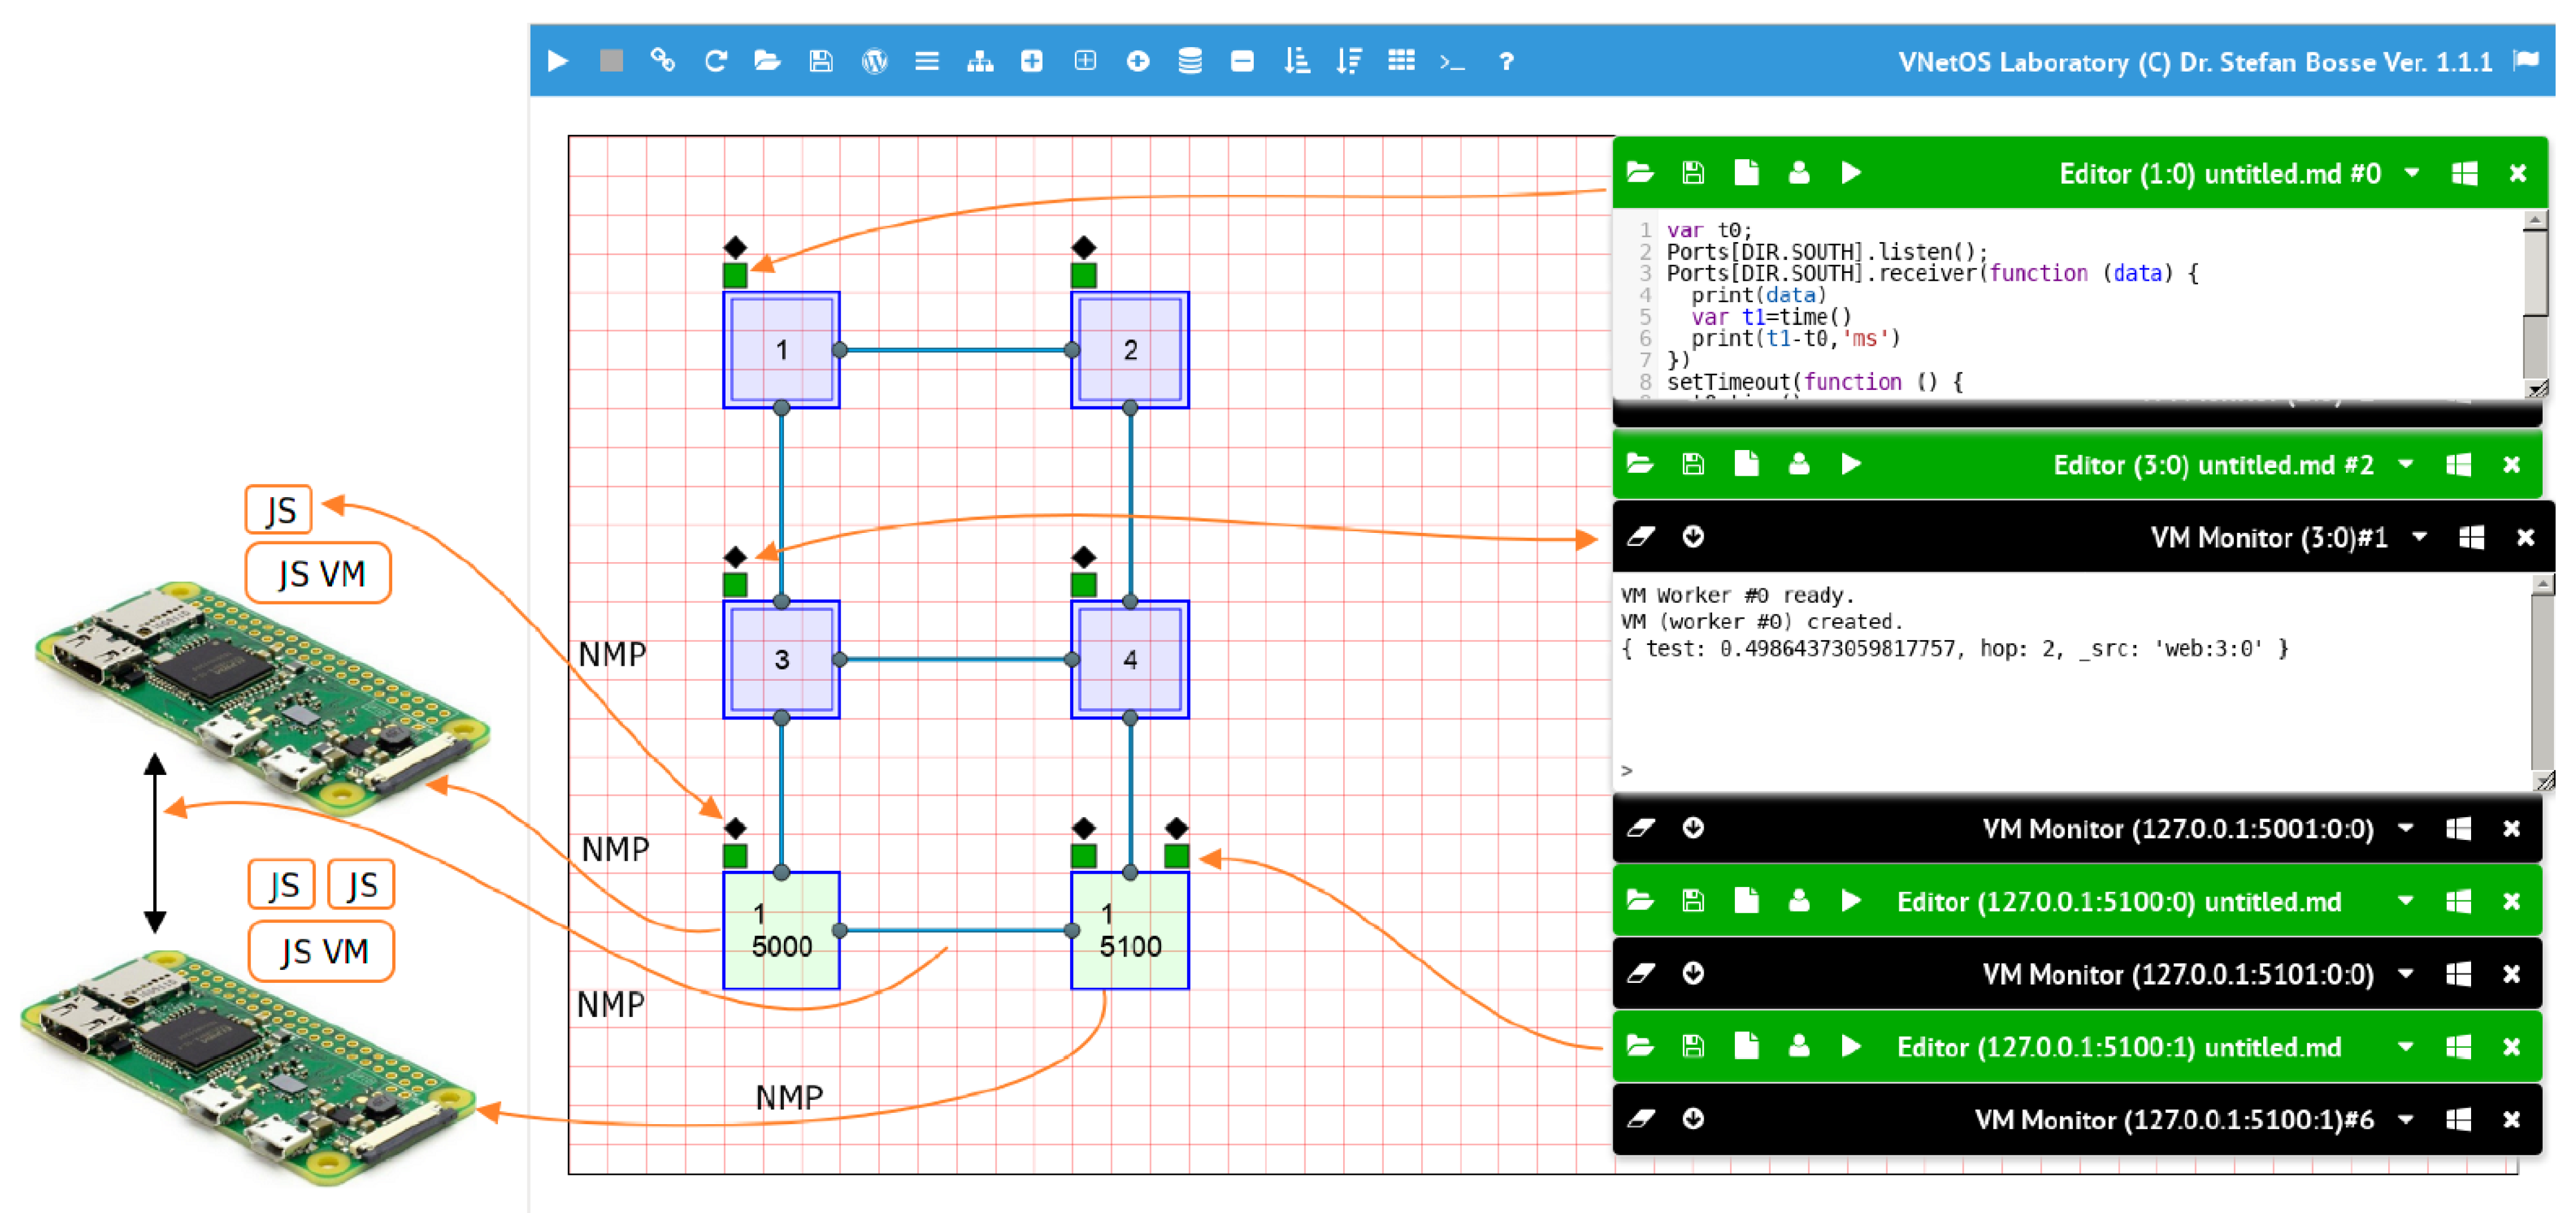Screen dimensions: 2576x1213
Task: Expand the Editor (1:0) untitled.md #0 dropdown arrow
Action: pyautogui.click(x=2412, y=173)
